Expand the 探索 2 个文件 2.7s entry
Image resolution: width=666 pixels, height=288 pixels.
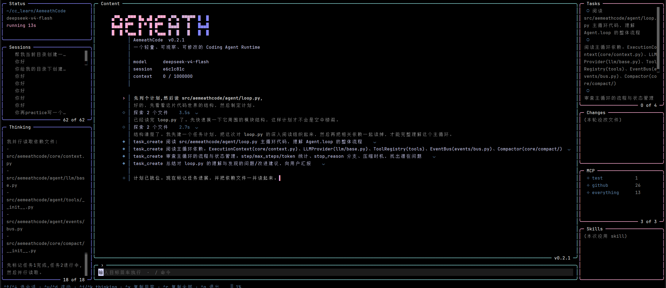[x=197, y=128]
